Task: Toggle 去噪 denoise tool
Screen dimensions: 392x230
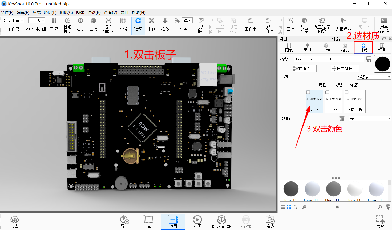Action: (93, 25)
